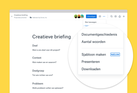Image resolution: width=137 pixels, height=93 pixels.
Task: Open the present mode play icon
Action: [100, 16]
